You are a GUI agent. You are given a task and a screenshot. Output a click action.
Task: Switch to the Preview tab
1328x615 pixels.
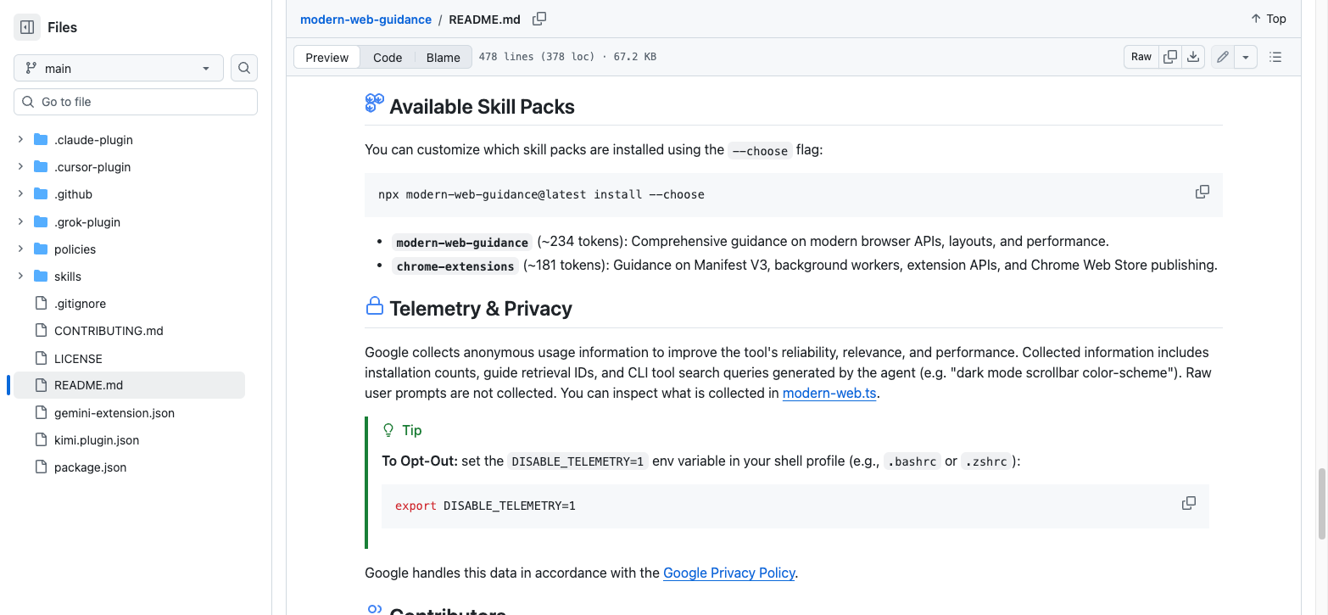point(326,57)
